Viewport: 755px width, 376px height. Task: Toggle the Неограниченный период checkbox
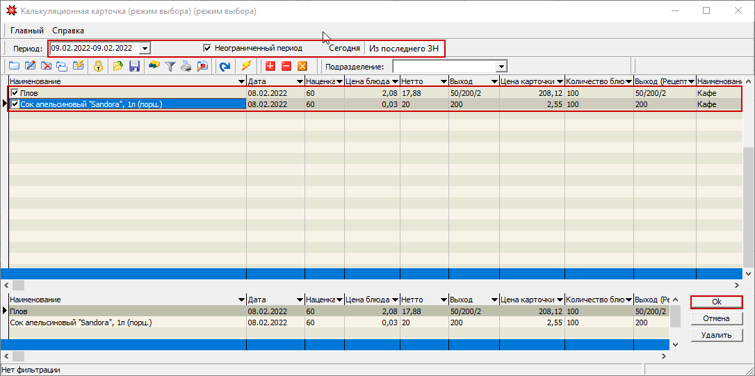(207, 48)
